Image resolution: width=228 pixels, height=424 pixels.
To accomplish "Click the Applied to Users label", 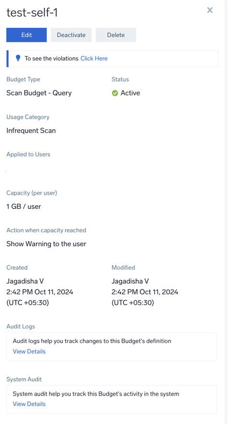I will click(x=28, y=154).
